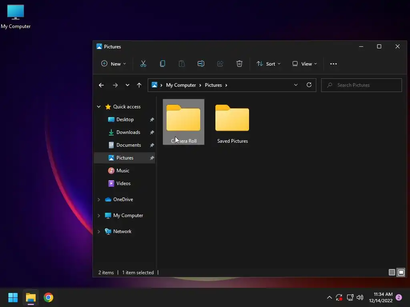Click the Copy icon in toolbar
Screen dimensions: 410x307
tap(163, 64)
